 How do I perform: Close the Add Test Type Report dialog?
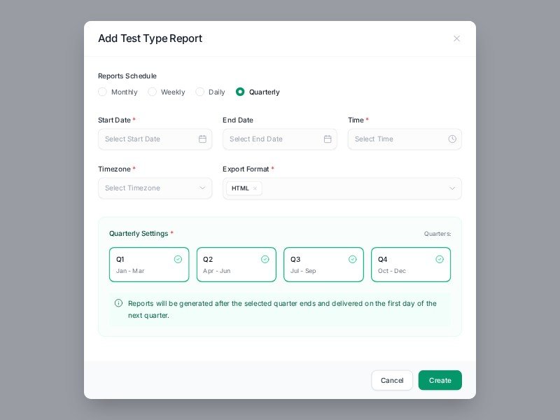pyautogui.click(x=457, y=38)
